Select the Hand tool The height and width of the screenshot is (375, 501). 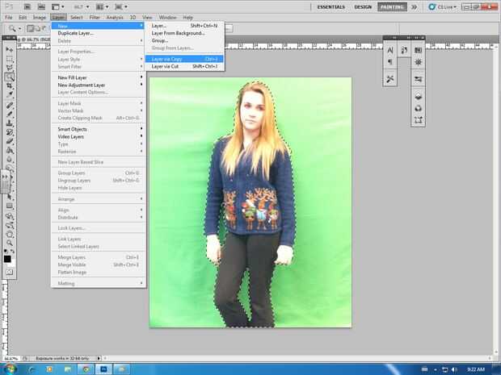(x=9, y=235)
